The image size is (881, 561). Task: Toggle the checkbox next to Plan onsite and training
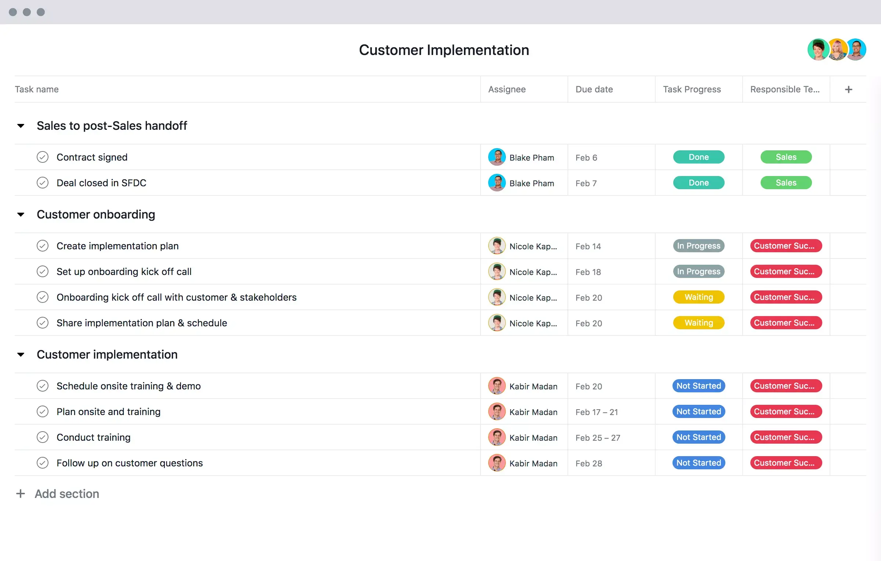tap(42, 411)
